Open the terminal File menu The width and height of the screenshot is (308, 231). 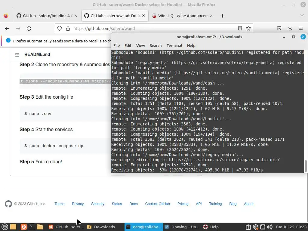coord(116,46)
